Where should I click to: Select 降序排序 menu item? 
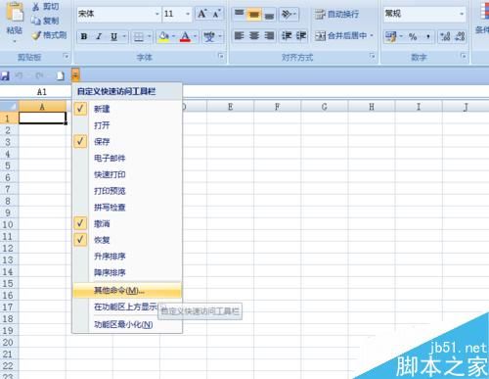126,272
